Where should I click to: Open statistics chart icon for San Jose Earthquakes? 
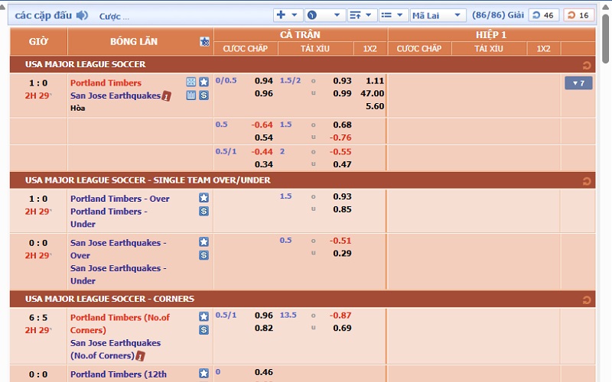pos(190,95)
